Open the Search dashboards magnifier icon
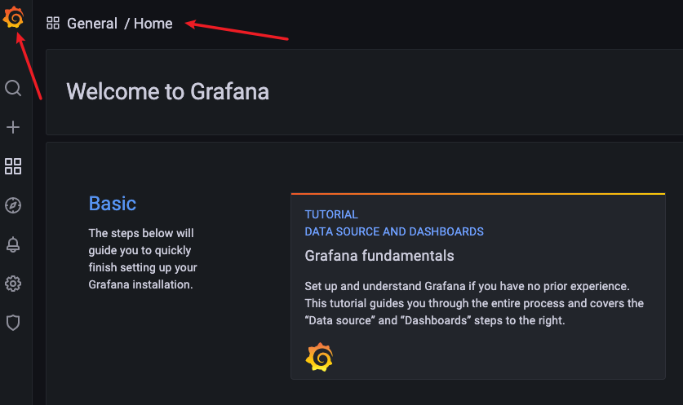 tap(13, 88)
